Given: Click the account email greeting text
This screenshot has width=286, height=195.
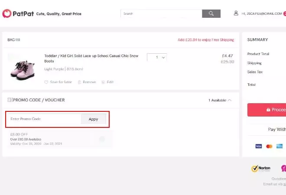Looking at the screenshot, I should click(x=262, y=13).
